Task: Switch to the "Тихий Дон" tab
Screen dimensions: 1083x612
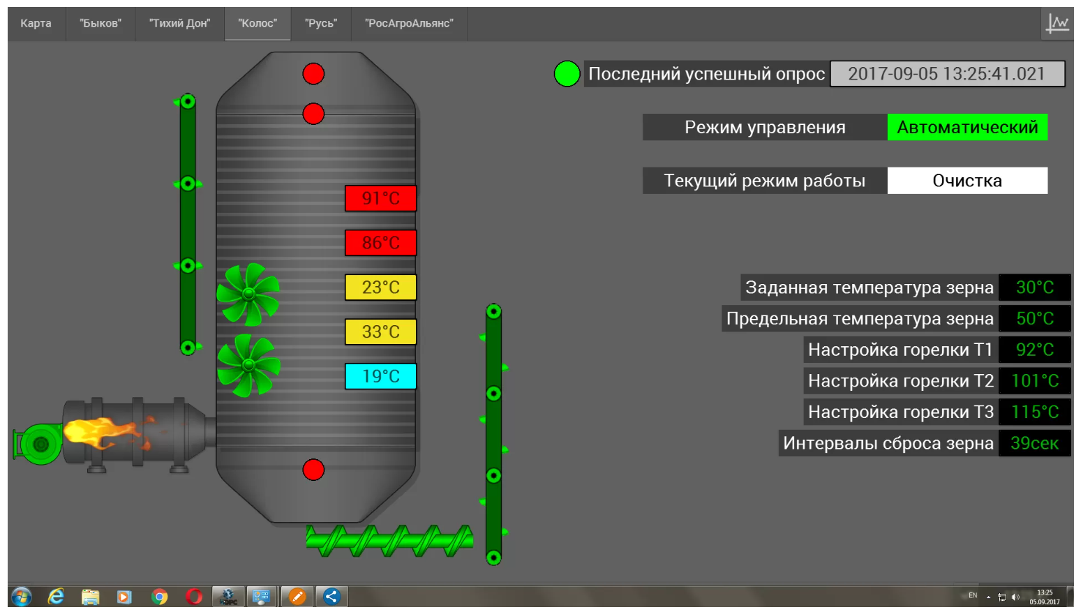Action: [x=179, y=24]
